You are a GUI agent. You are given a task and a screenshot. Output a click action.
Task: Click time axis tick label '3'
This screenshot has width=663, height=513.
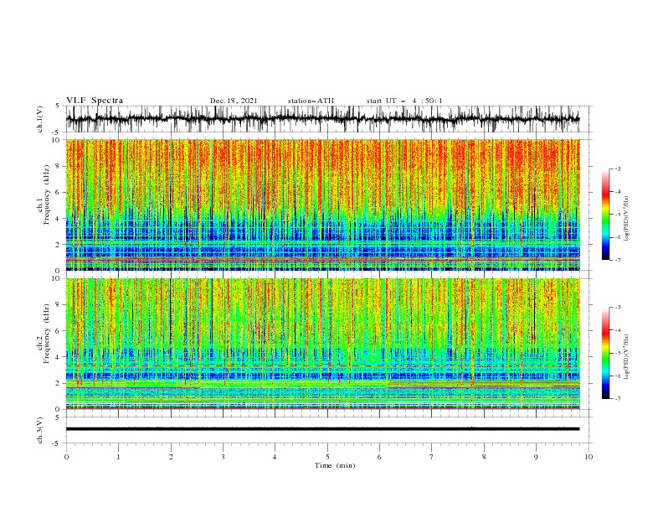(x=223, y=457)
